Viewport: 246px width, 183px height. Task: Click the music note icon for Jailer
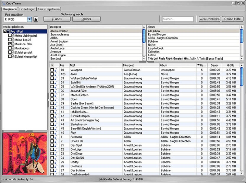tap(56, 74)
